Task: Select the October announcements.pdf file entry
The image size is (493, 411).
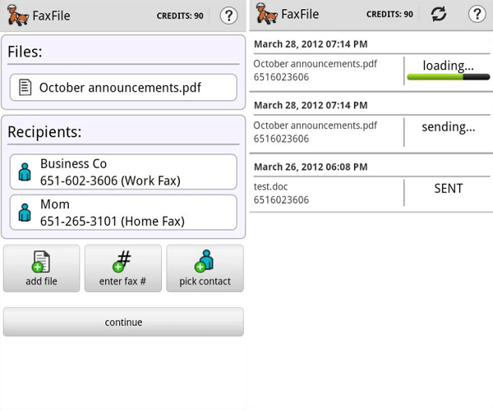Action: point(123,87)
